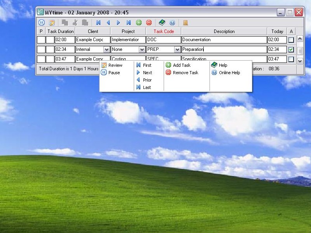Click the Pause icon in the toolbar
The image size is (311, 233).
click(x=42, y=23)
